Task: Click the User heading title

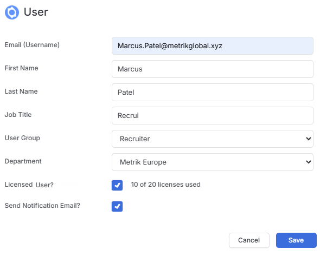Action: tap(36, 12)
